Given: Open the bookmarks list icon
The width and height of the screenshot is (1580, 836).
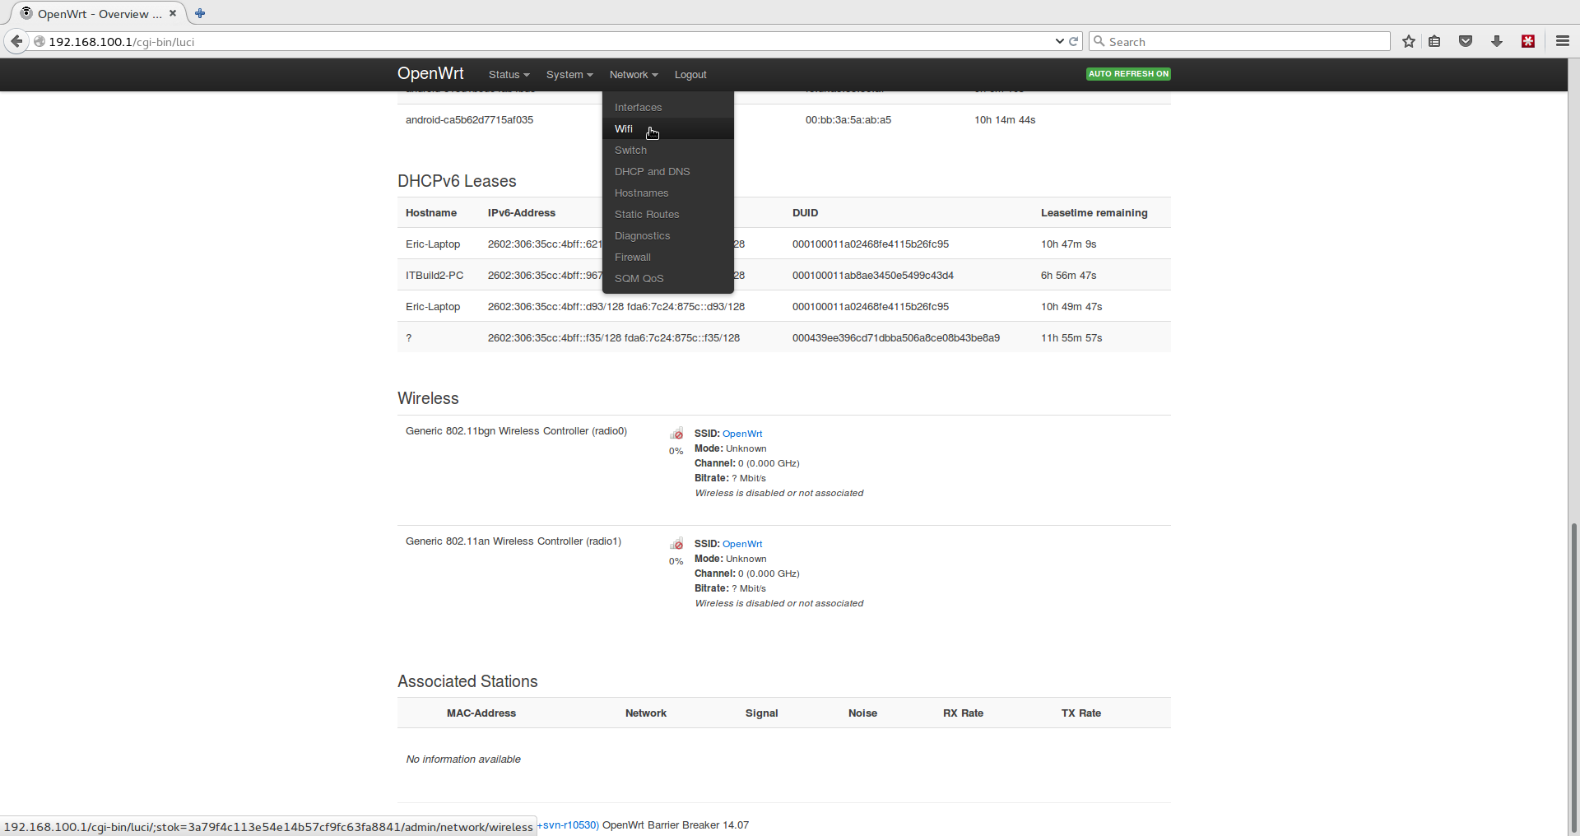Looking at the screenshot, I should [1434, 41].
